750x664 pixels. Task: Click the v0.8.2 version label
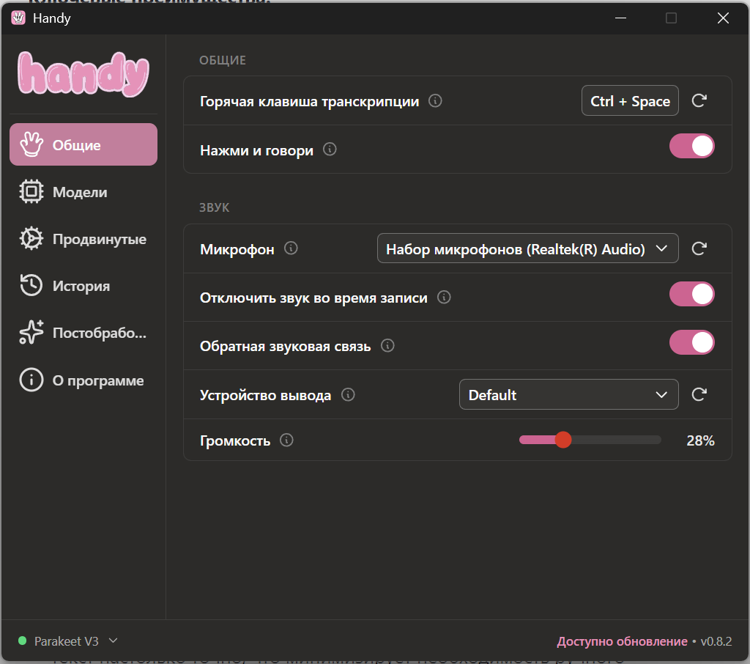click(x=716, y=641)
